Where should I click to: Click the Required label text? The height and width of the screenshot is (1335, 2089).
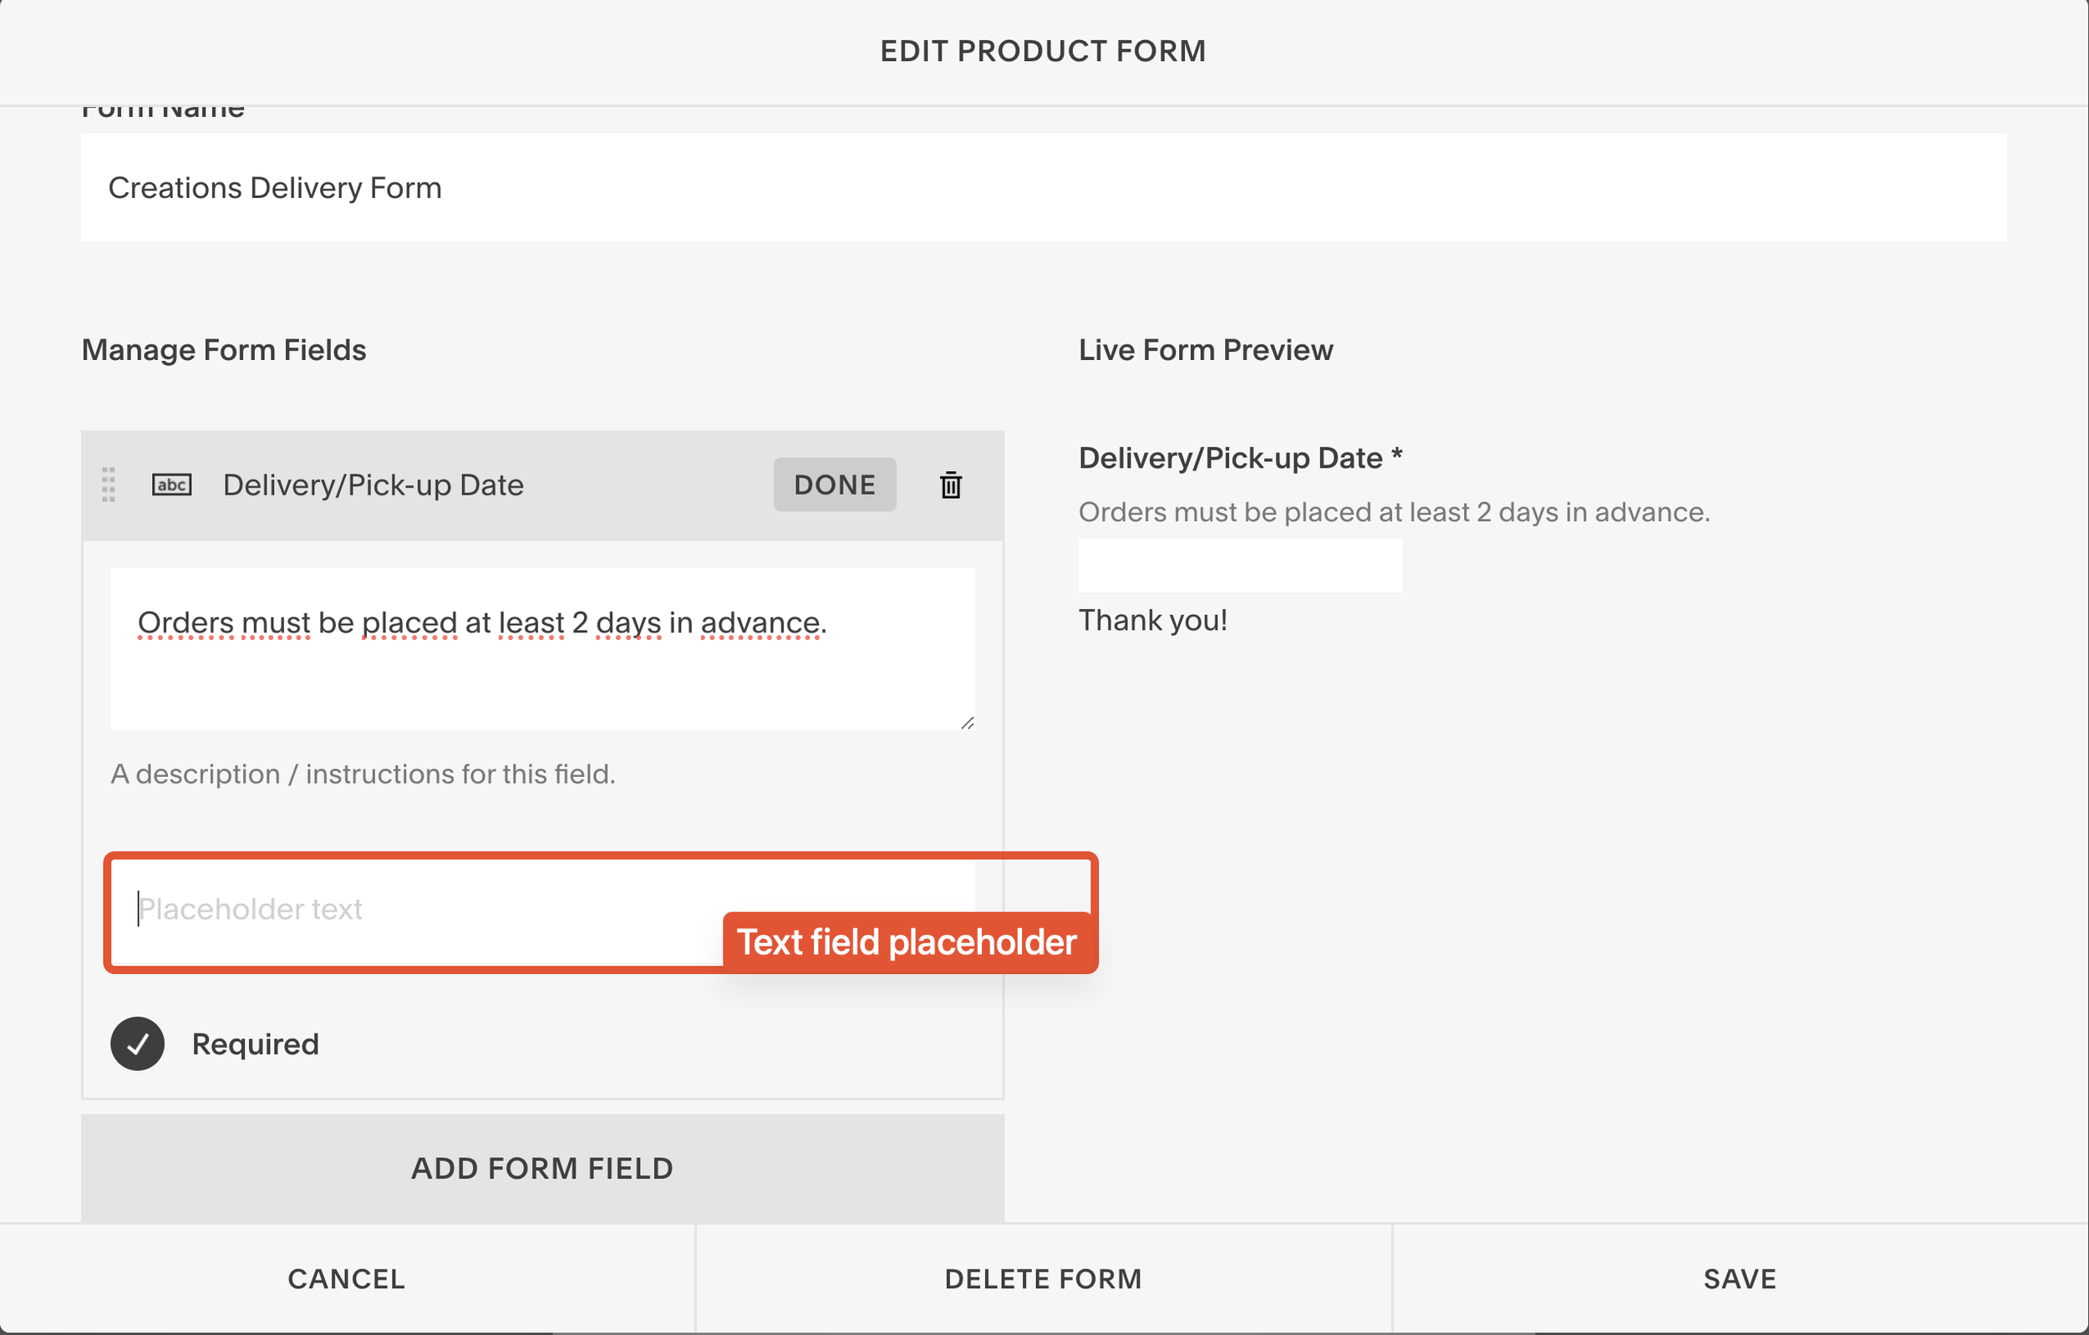[255, 1043]
